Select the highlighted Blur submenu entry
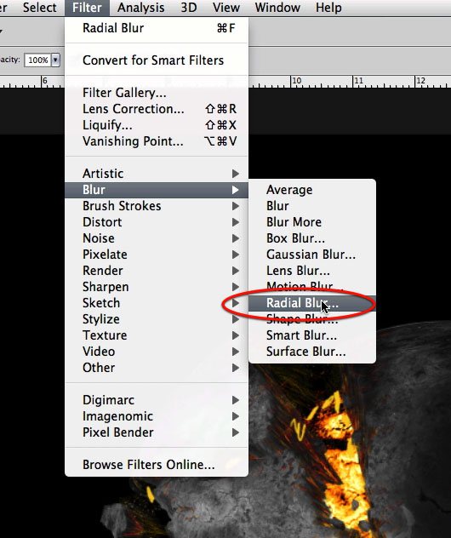The height and width of the screenshot is (538, 451). point(157,190)
